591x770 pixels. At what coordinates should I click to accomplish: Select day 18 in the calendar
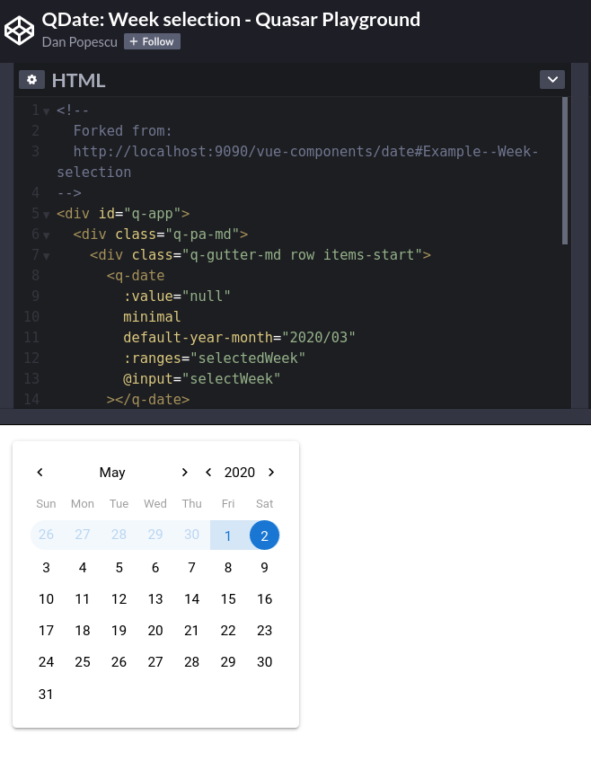(83, 631)
